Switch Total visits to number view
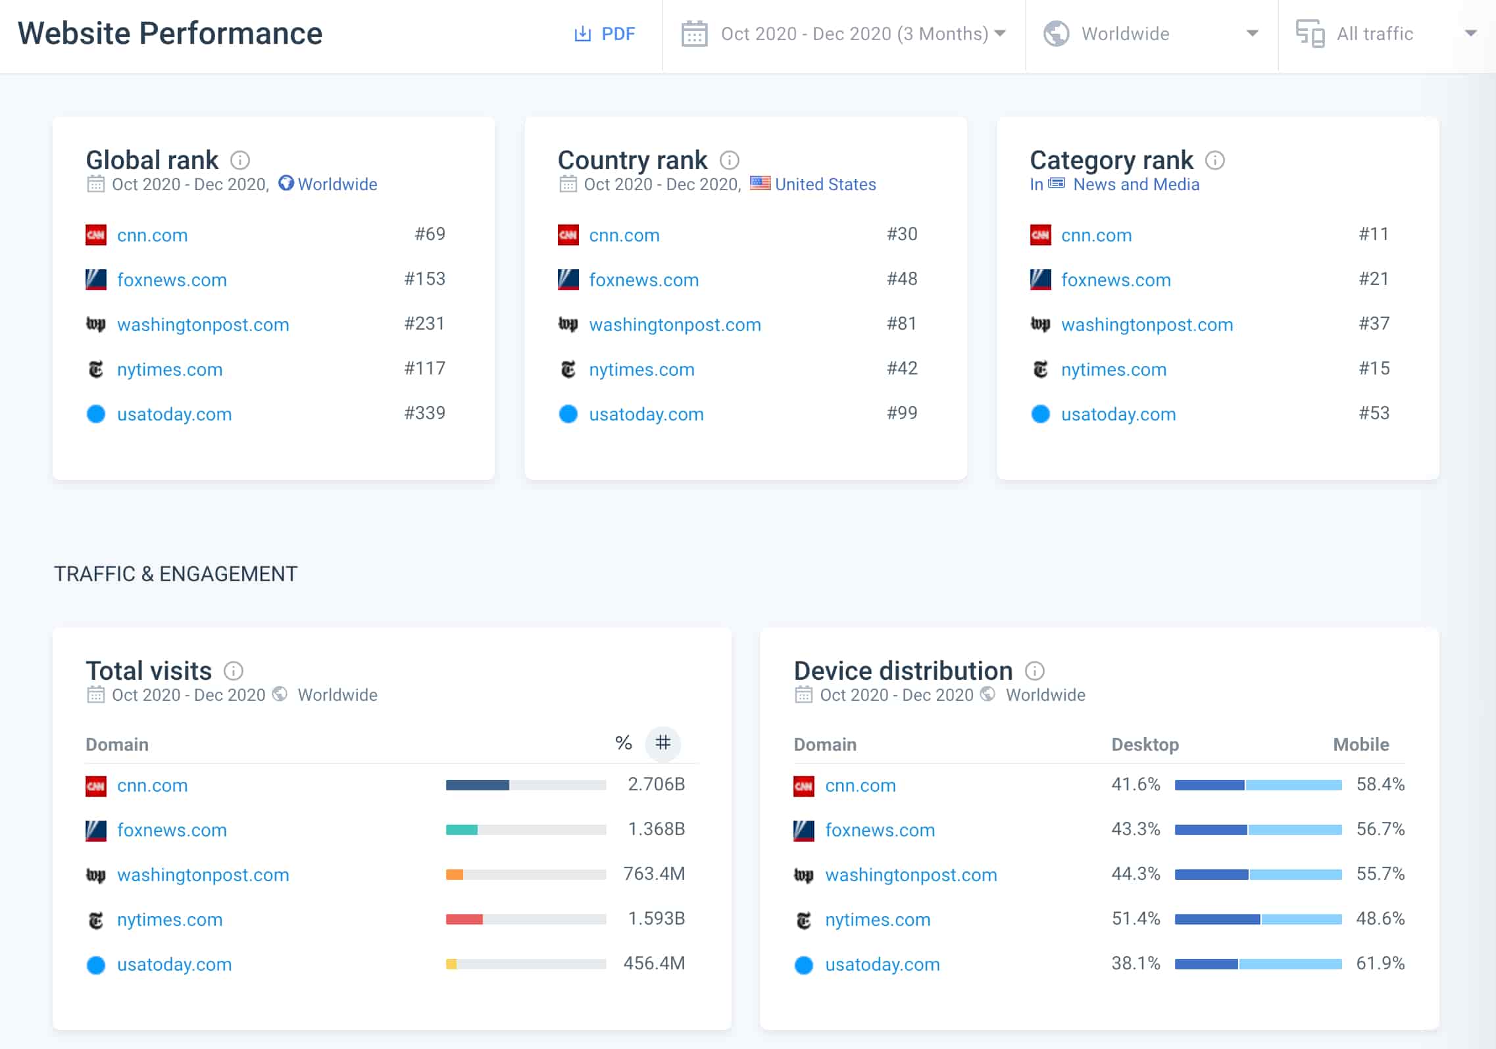Screen dimensions: 1496x1049 point(663,743)
